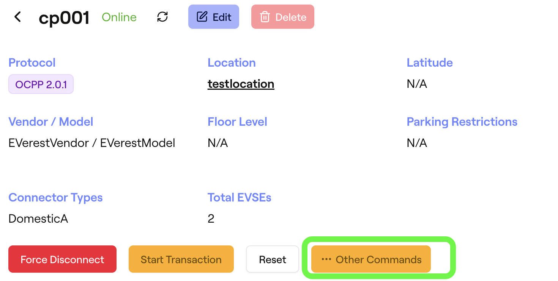Click the cp001 station title
This screenshot has height=281, width=558.
[x=64, y=17]
